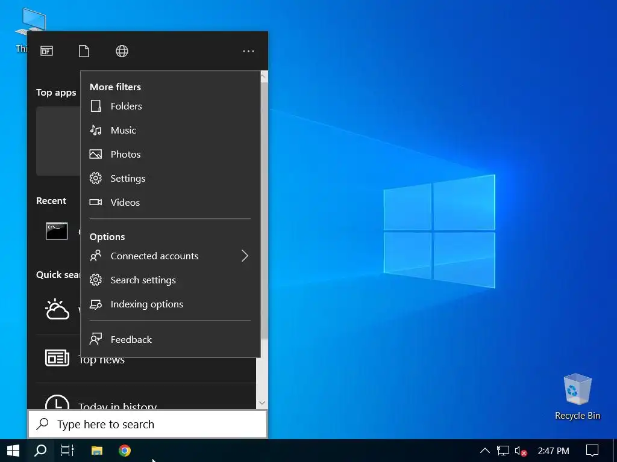Click scroll down arrow in search panel

[x=263, y=403]
